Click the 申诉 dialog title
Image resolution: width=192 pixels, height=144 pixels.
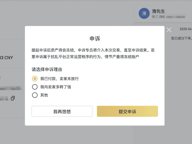click(x=95, y=39)
